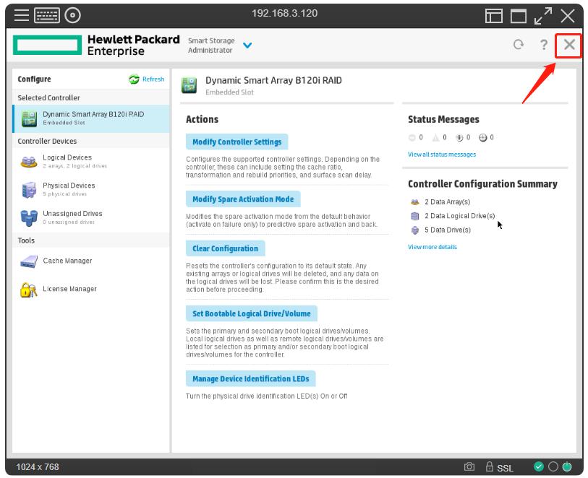Open the remote console hamburger menu
The image size is (588, 478).
(x=22, y=15)
